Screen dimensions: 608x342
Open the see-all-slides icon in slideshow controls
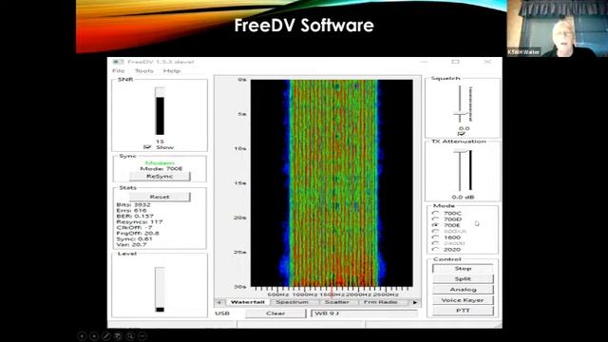click(118, 336)
